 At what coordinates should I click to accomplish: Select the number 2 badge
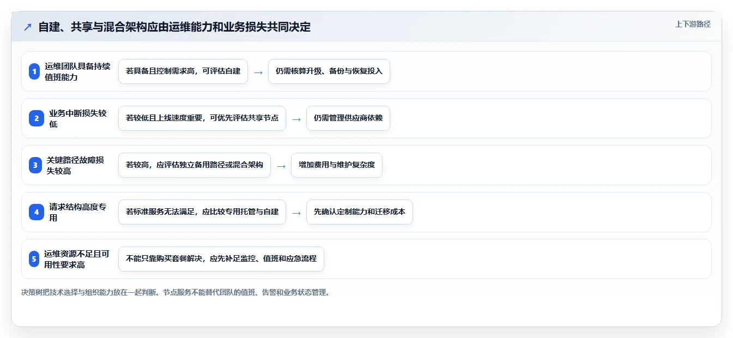[x=37, y=118]
